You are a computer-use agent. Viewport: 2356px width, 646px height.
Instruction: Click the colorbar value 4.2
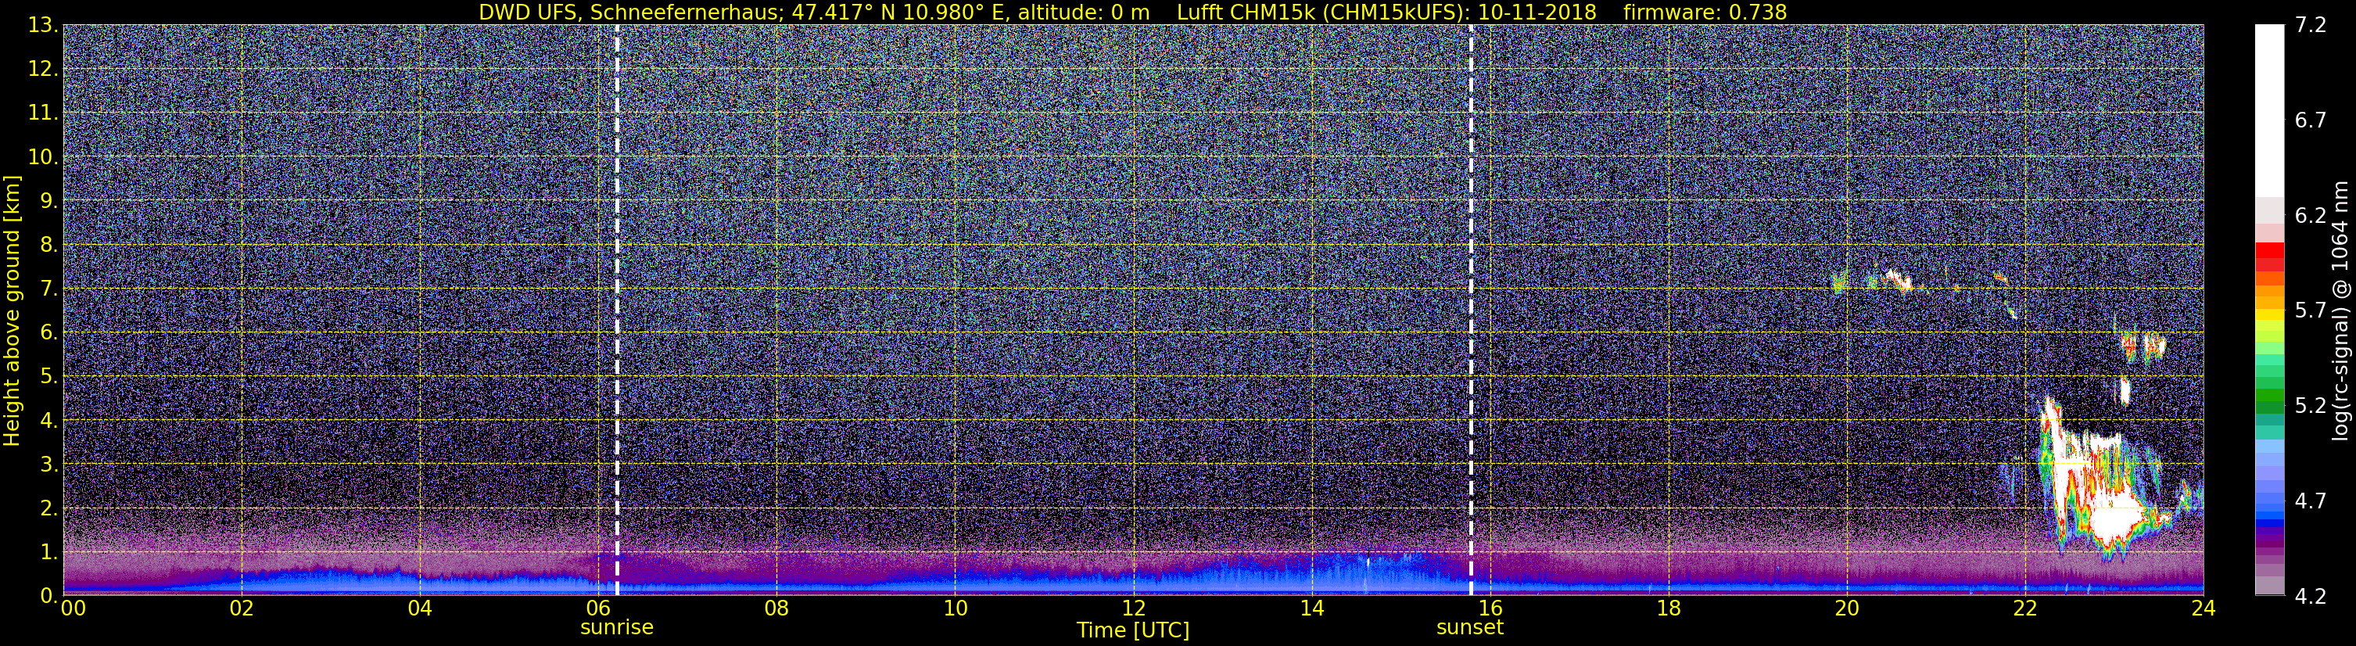pyautogui.click(x=2311, y=597)
